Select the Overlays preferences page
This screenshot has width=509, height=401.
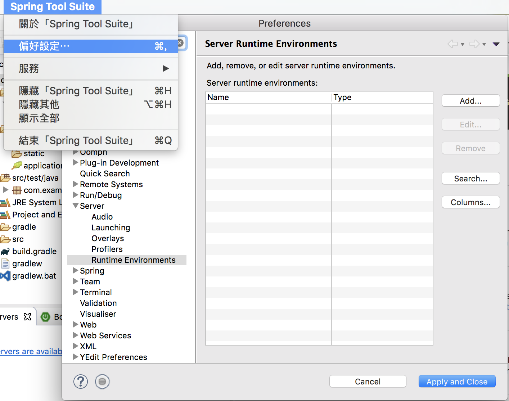pyautogui.click(x=108, y=238)
